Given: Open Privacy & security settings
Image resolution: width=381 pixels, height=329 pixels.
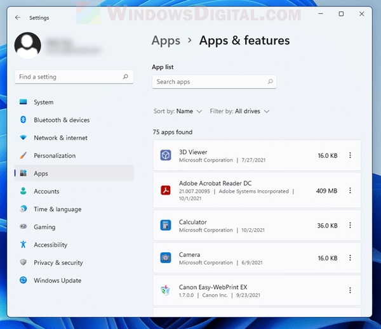Looking at the screenshot, I should tap(74, 262).
